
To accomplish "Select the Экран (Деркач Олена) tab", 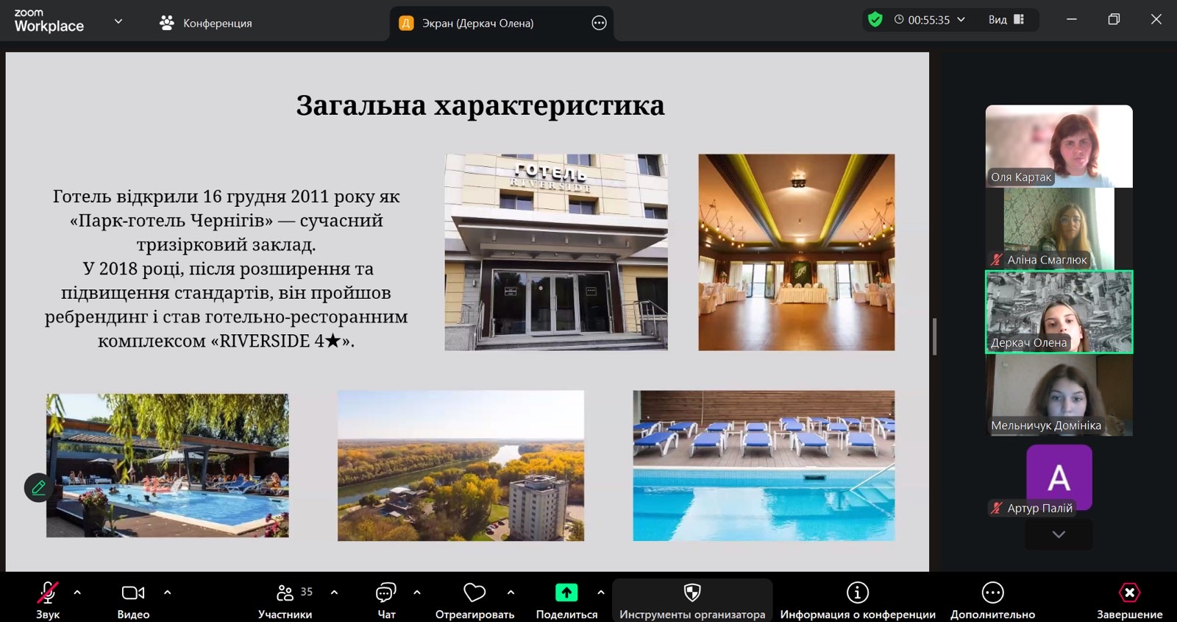I will point(477,23).
